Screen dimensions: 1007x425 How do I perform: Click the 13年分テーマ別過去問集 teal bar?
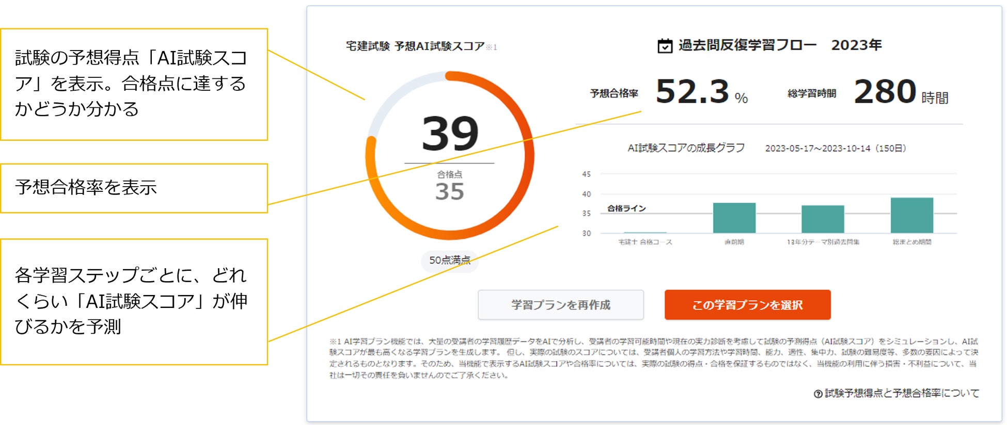pos(823,219)
